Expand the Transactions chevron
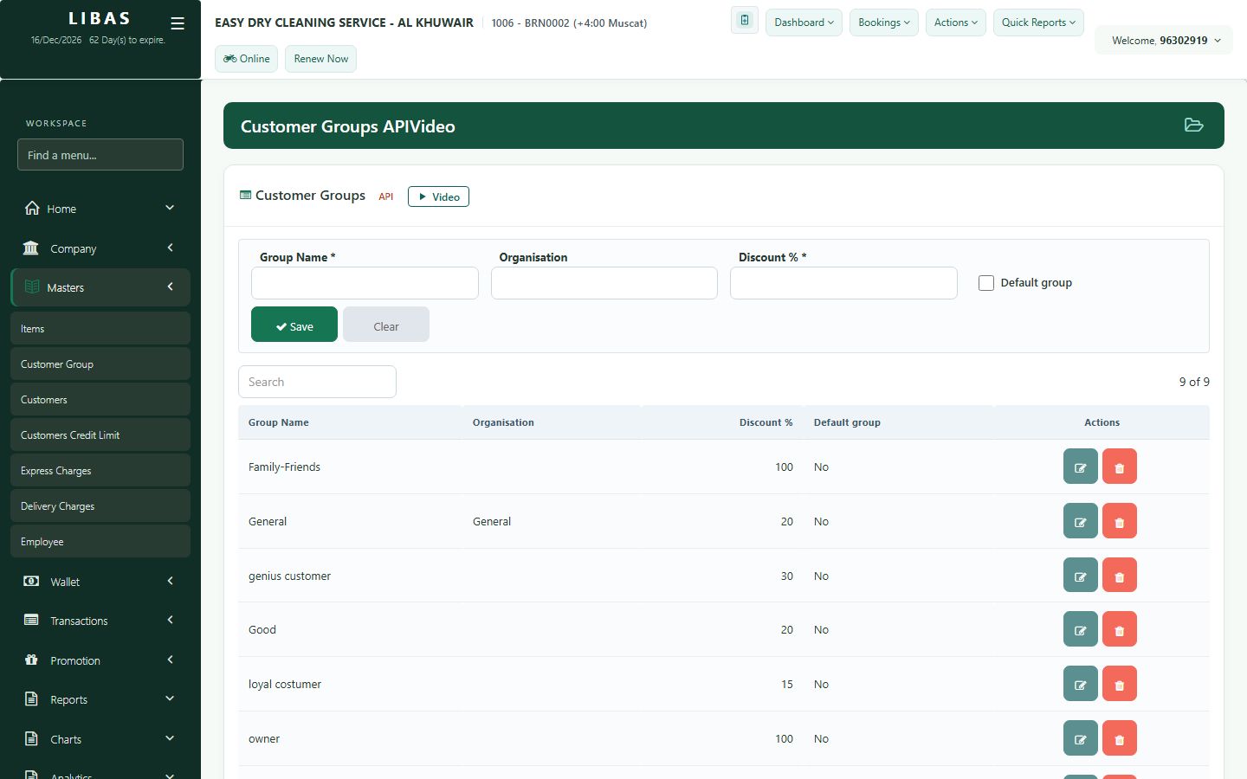 [x=170, y=620]
